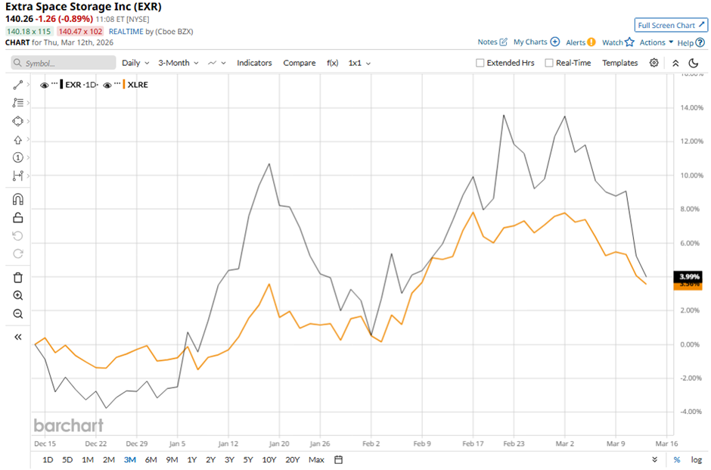The image size is (711, 470).
Task: Undo the last drawing action
Action: coord(17,236)
